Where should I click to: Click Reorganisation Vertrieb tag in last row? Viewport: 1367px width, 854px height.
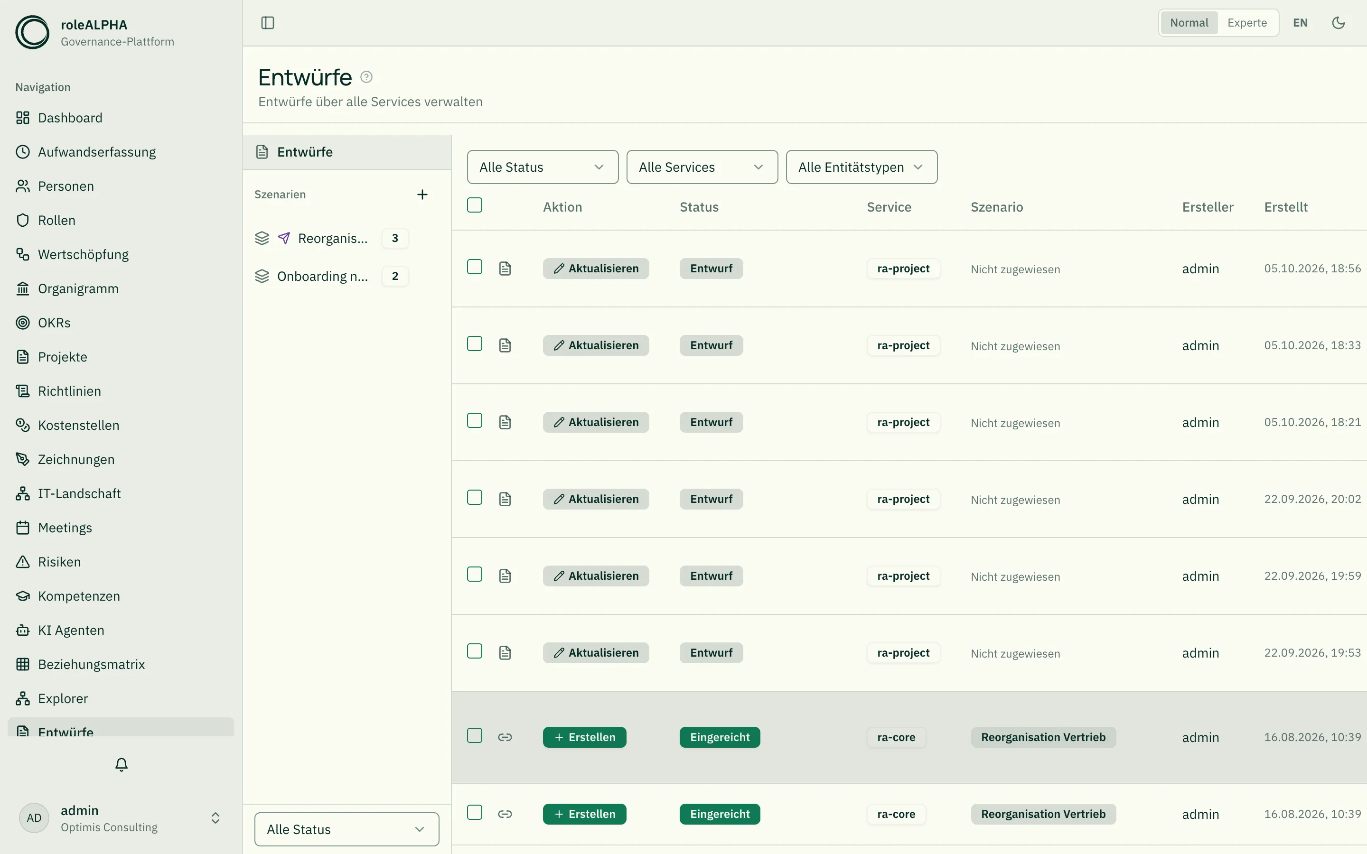[x=1043, y=814]
